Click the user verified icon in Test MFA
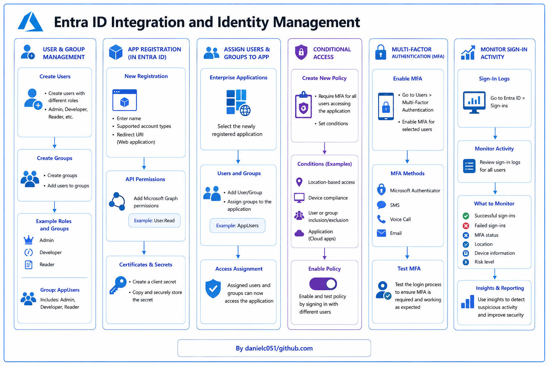Image resolution: width=549 pixels, height=366 pixels. [384, 290]
